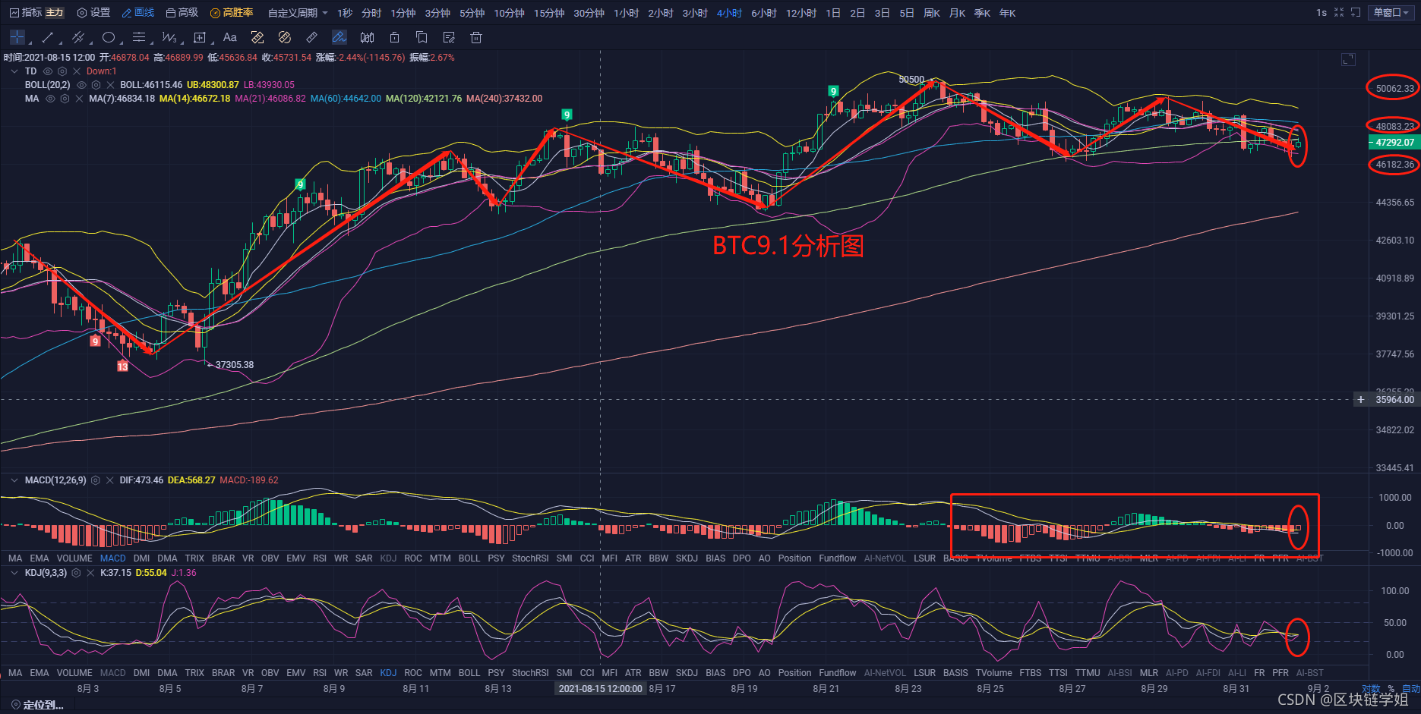
Task: Toggle the 自动 auto scale option
Action: click(x=1411, y=689)
